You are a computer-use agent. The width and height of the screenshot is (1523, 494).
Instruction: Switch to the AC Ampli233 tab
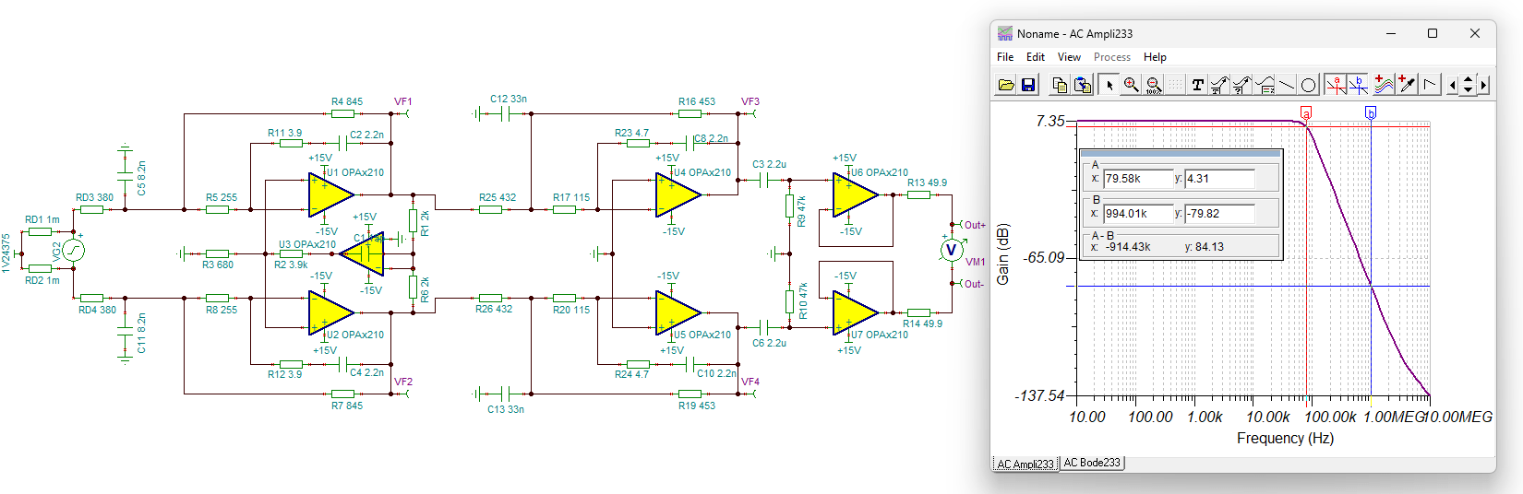1025,464
